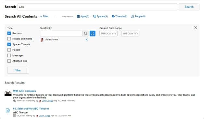
Task: Click the start date MM/DD/YYYY field
Action: (108, 34)
